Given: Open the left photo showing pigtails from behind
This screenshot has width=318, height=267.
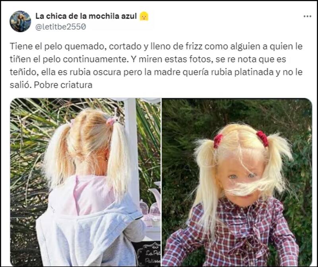Looking at the screenshot, I should point(85,182).
